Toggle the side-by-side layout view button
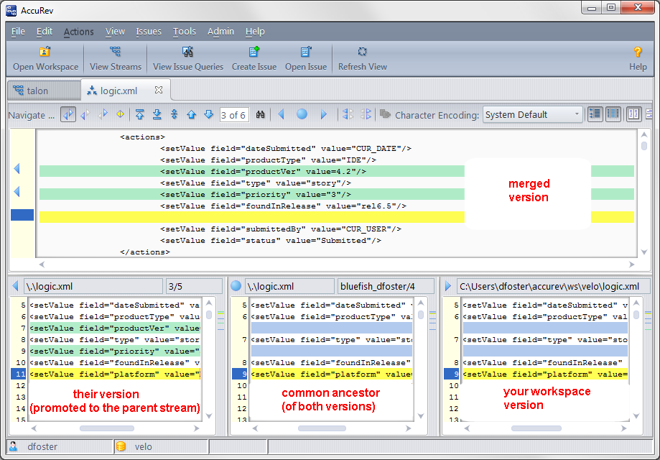 [633, 114]
